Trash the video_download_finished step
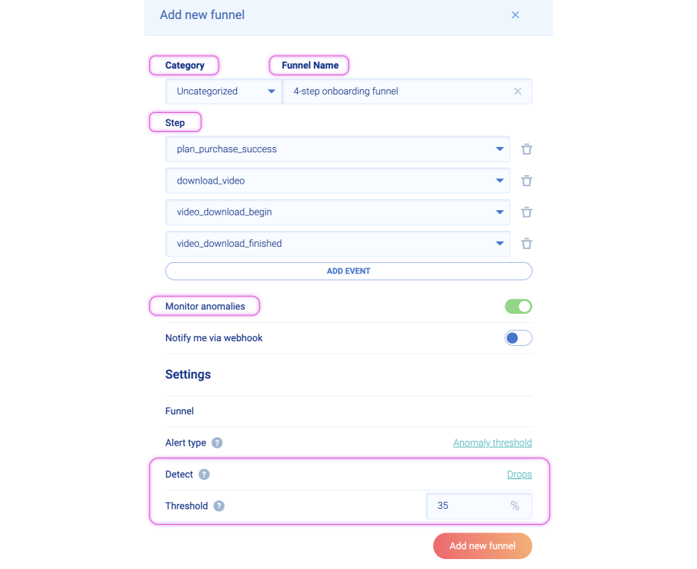Image resolution: width=697 pixels, height=569 pixels. tap(526, 244)
